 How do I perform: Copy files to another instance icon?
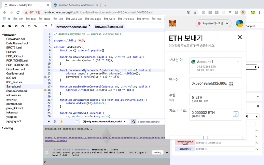[29, 26]
